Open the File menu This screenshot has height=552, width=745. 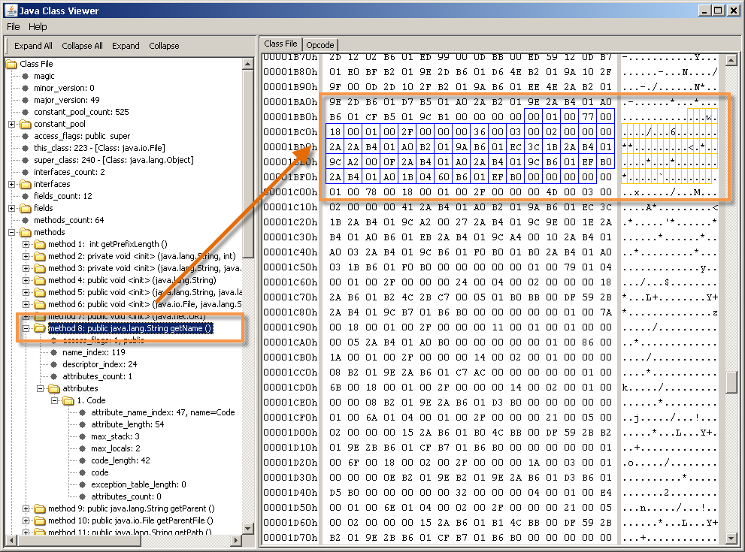(x=14, y=26)
